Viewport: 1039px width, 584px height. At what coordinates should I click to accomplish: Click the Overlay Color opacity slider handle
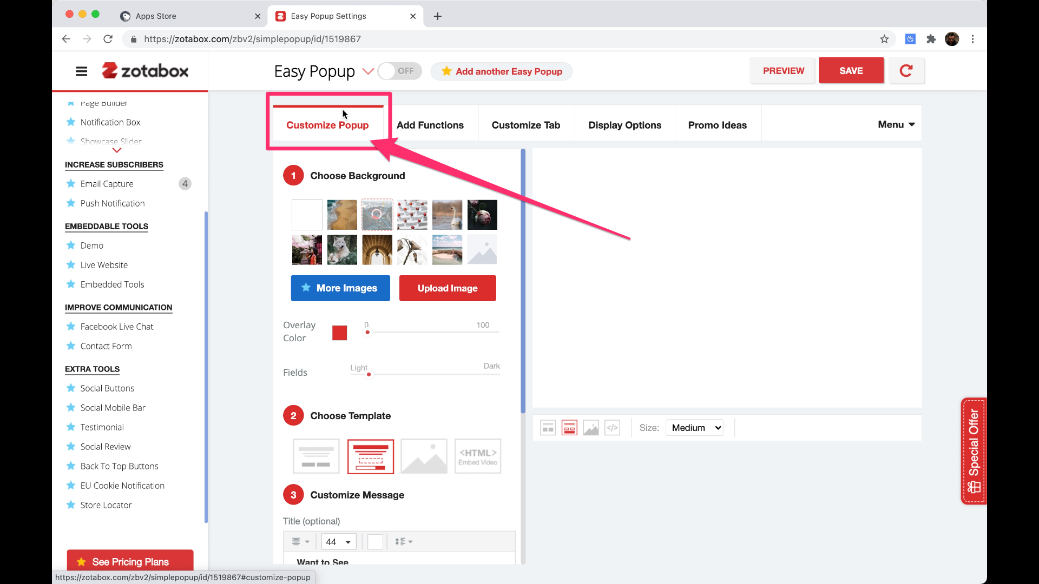tap(367, 332)
